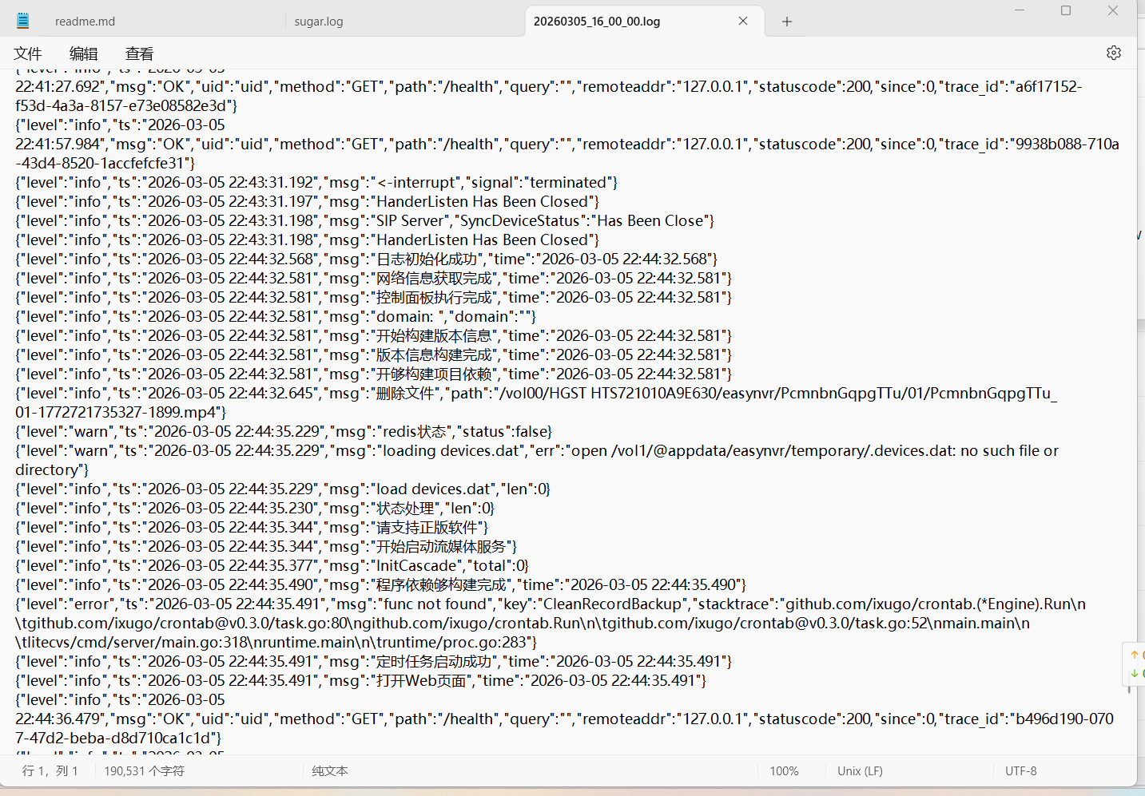Click the "SIP Server" SyncDeviceStatus log line
Viewport: 1145px width, 796px height.
click(x=365, y=221)
